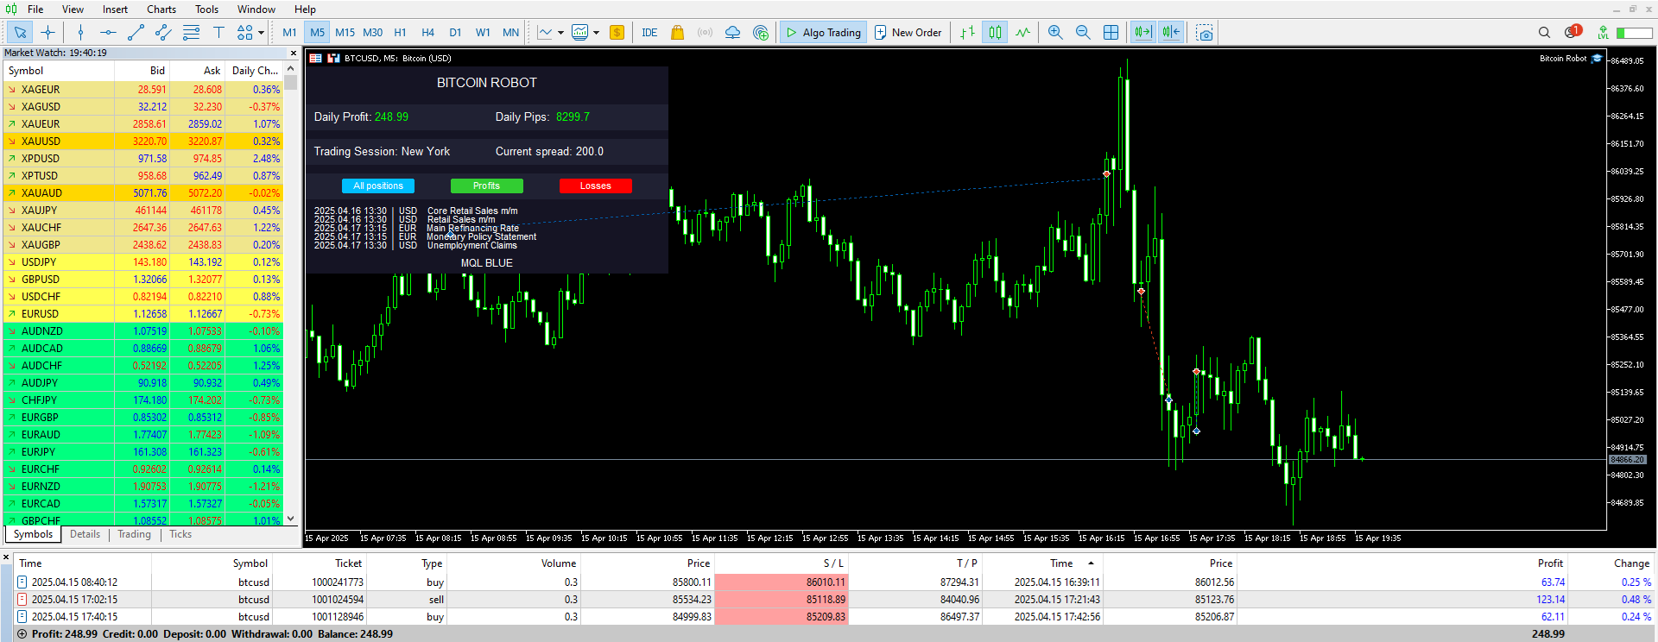Sort trades by Time column with arrow

pos(1061,563)
